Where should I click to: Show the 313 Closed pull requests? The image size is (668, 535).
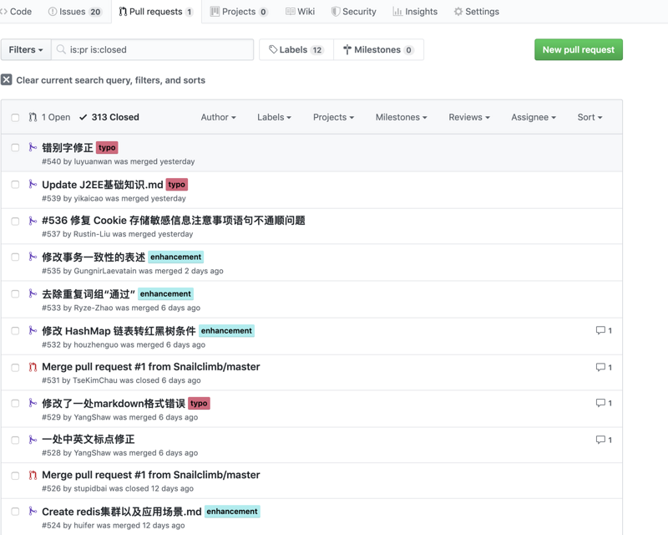tap(109, 117)
